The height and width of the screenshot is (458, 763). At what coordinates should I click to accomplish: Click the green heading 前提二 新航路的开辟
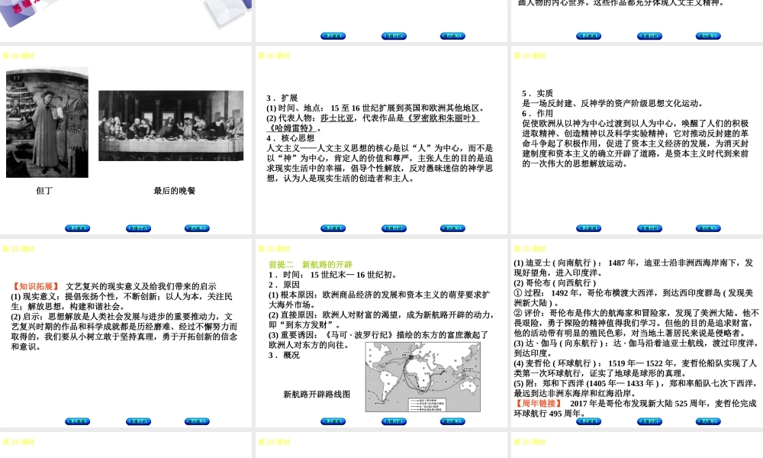pyautogui.click(x=311, y=265)
